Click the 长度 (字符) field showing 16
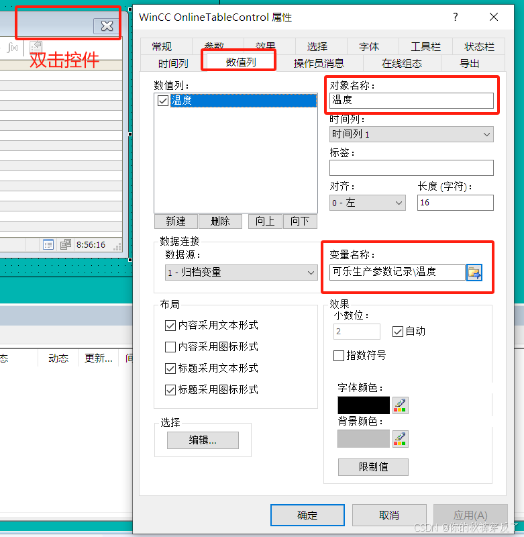The width and height of the screenshot is (524, 537). 455,203
